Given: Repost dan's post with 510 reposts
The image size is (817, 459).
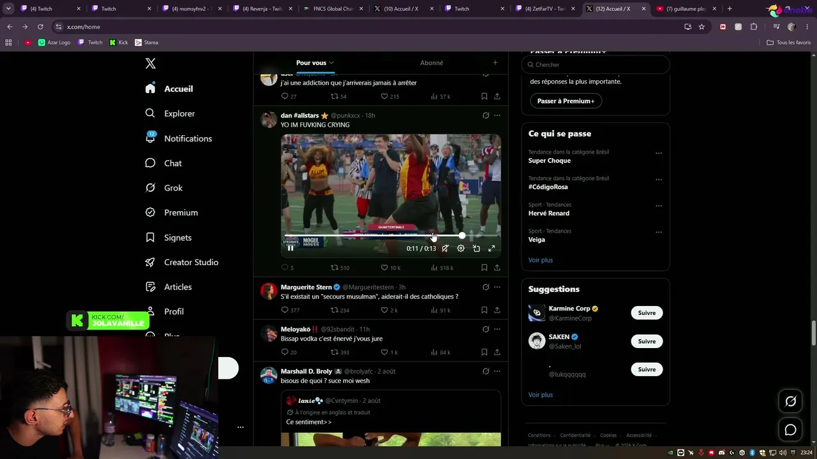Looking at the screenshot, I should [340, 268].
